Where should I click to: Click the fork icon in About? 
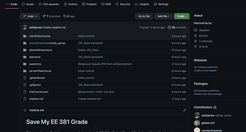tap(195, 47)
